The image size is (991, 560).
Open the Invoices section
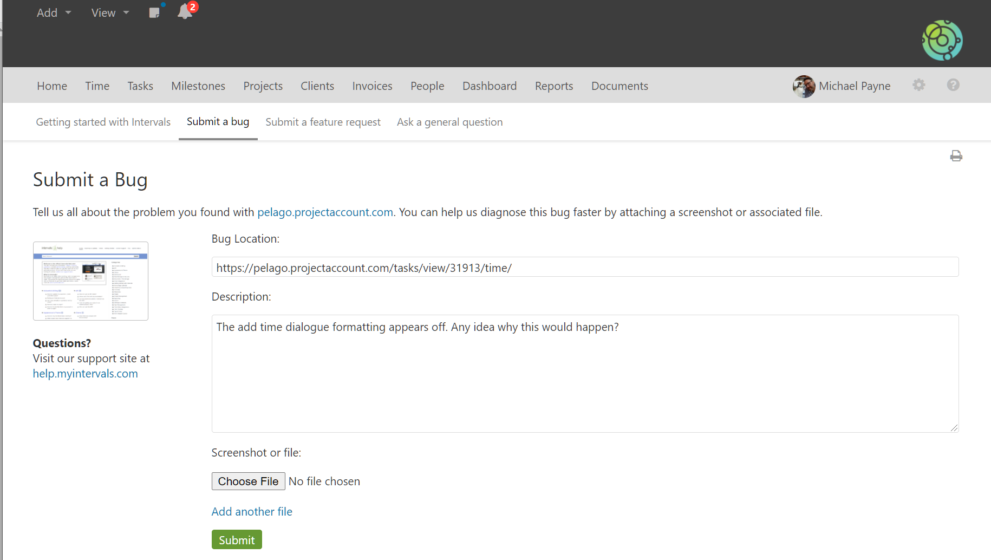click(372, 86)
